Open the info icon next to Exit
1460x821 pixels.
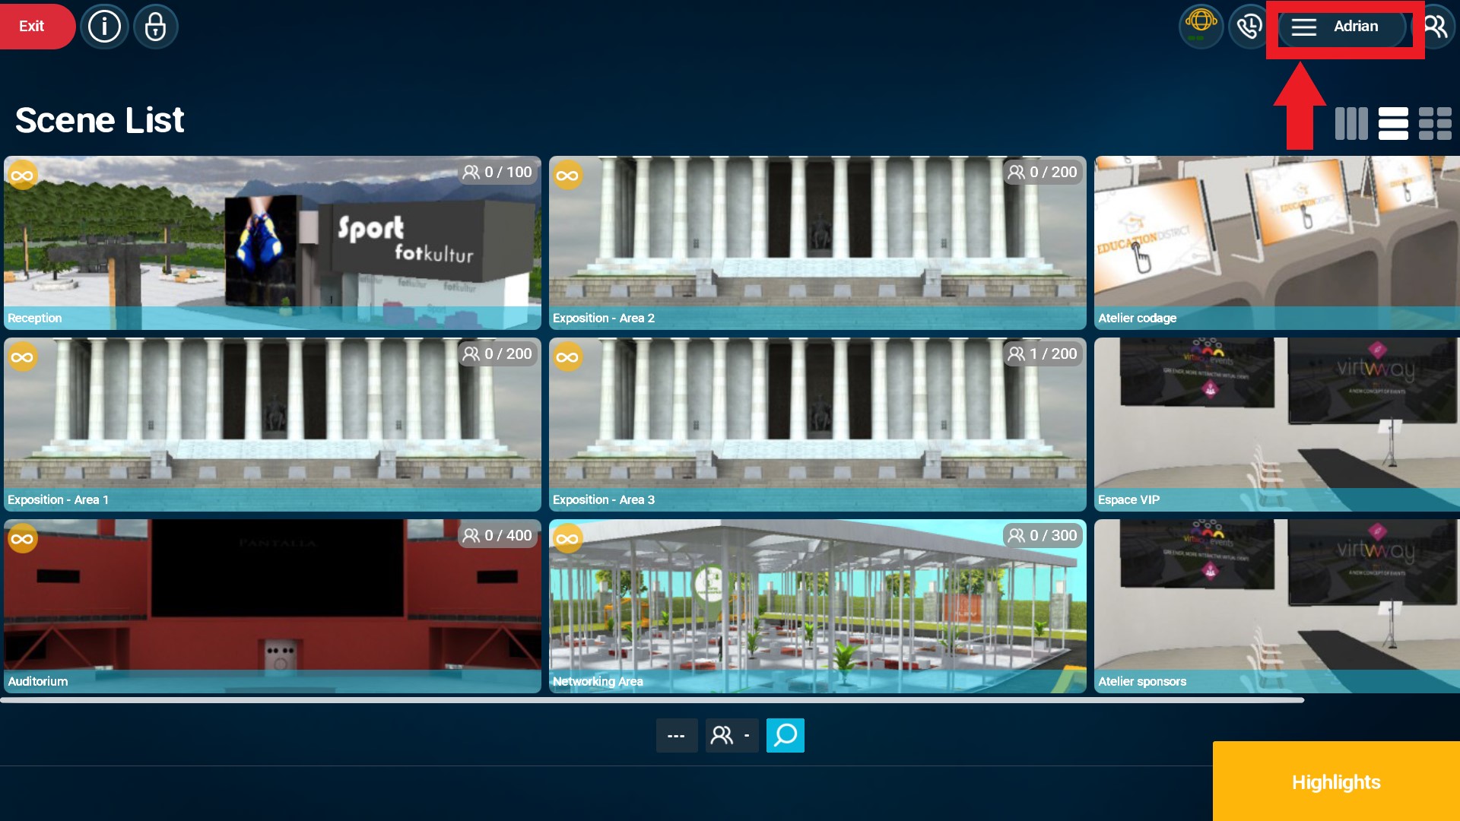click(x=104, y=27)
